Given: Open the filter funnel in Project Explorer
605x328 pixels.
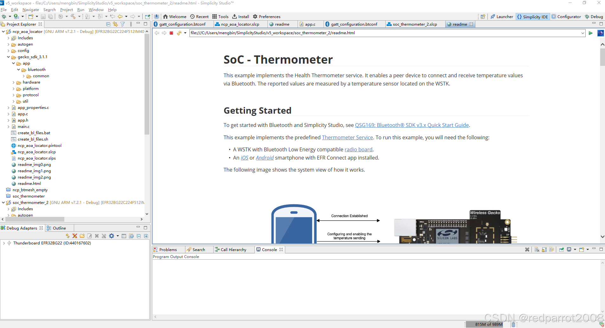Looking at the screenshot, I should pos(123,24).
